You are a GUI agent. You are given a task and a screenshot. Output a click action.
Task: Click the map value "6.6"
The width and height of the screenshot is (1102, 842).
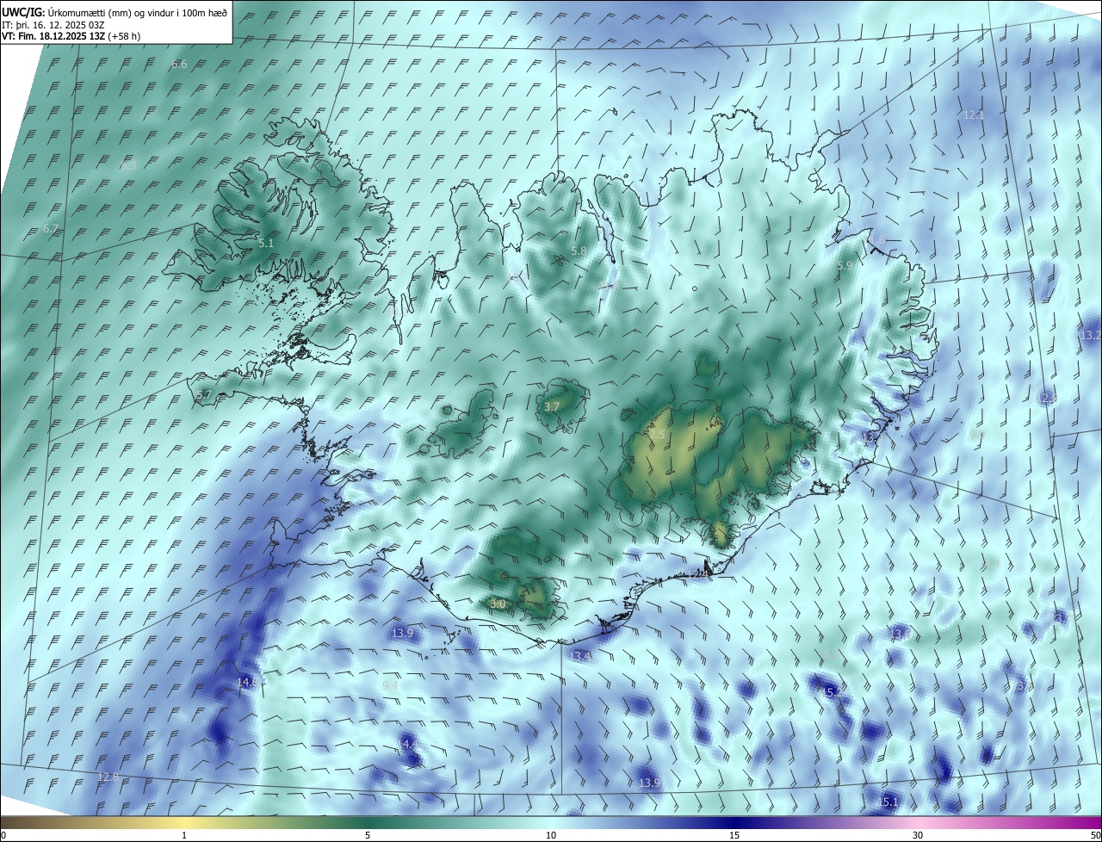coord(179,65)
